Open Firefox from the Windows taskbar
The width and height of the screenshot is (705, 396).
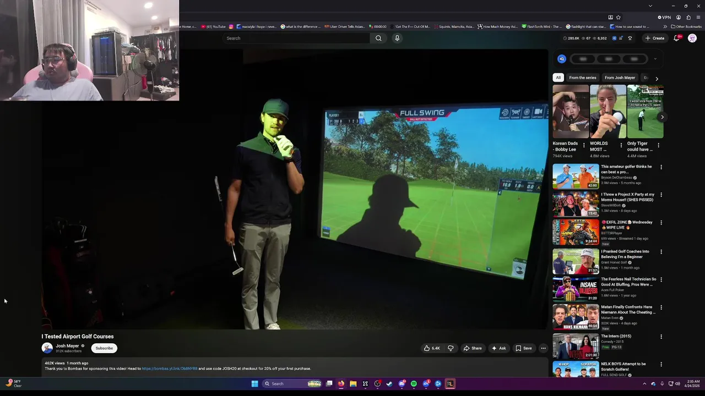[x=341, y=383]
